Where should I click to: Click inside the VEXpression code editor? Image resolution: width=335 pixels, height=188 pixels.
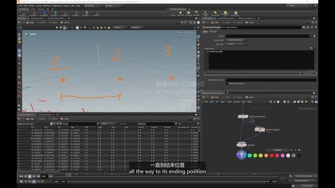(261, 60)
